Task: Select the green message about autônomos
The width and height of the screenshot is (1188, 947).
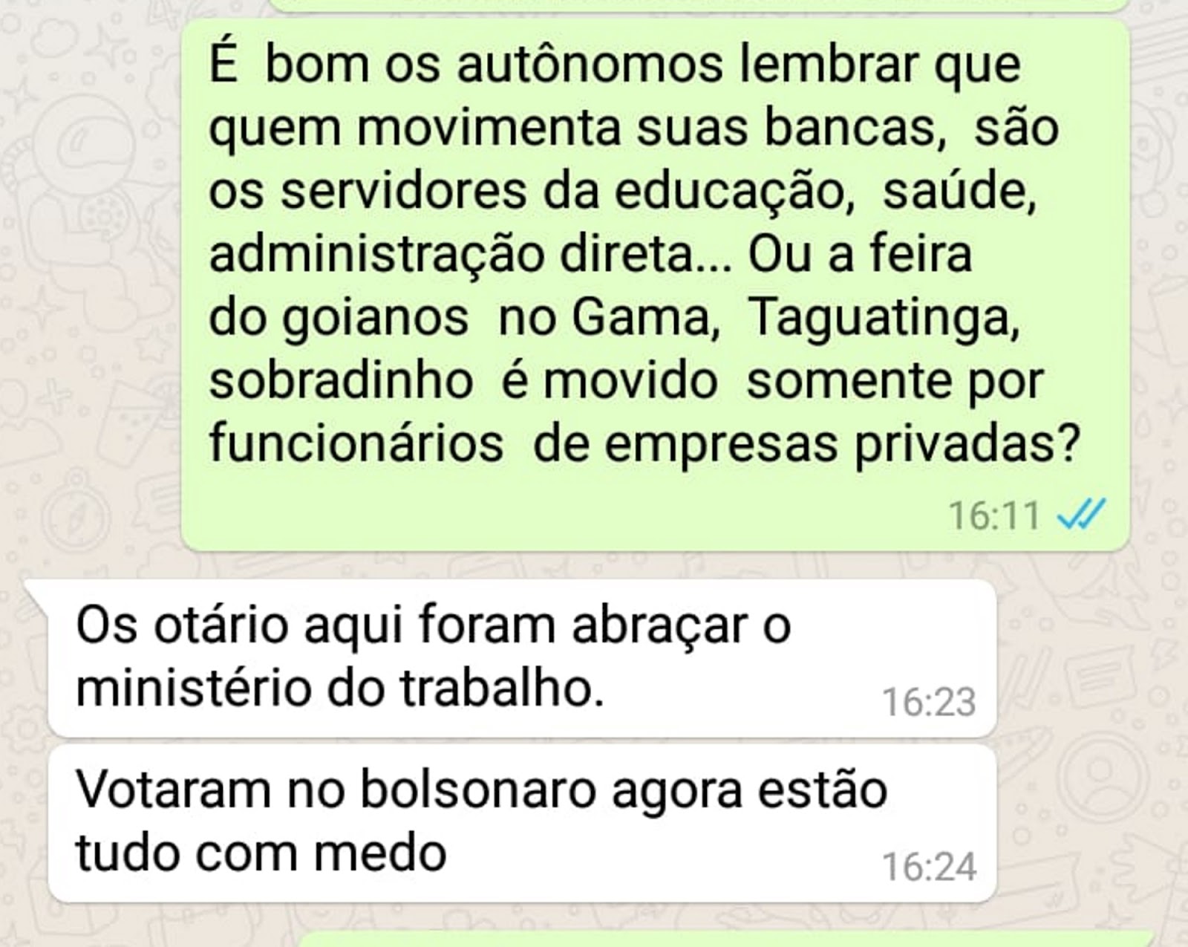Action: pyautogui.click(x=656, y=286)
